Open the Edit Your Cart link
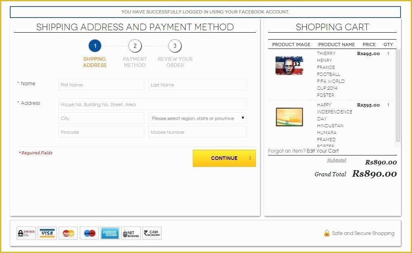This screenshot has width=412, height=253. 323,151
